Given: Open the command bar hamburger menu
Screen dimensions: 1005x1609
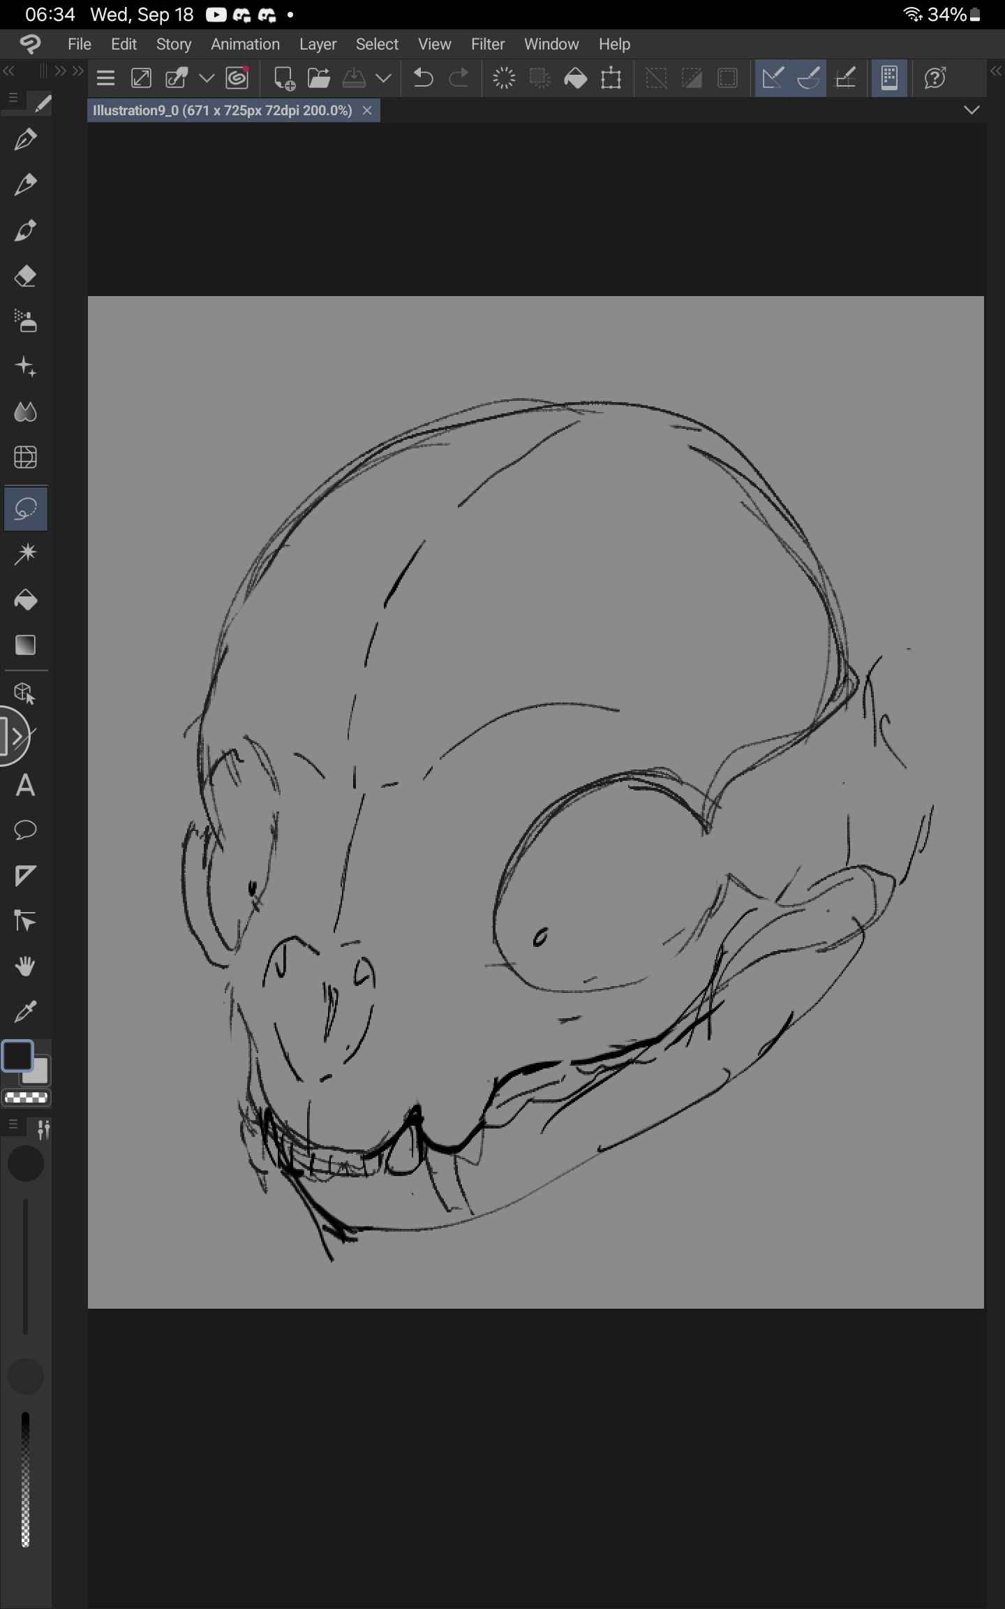Looking at the screenshot, I should (105, 78).
